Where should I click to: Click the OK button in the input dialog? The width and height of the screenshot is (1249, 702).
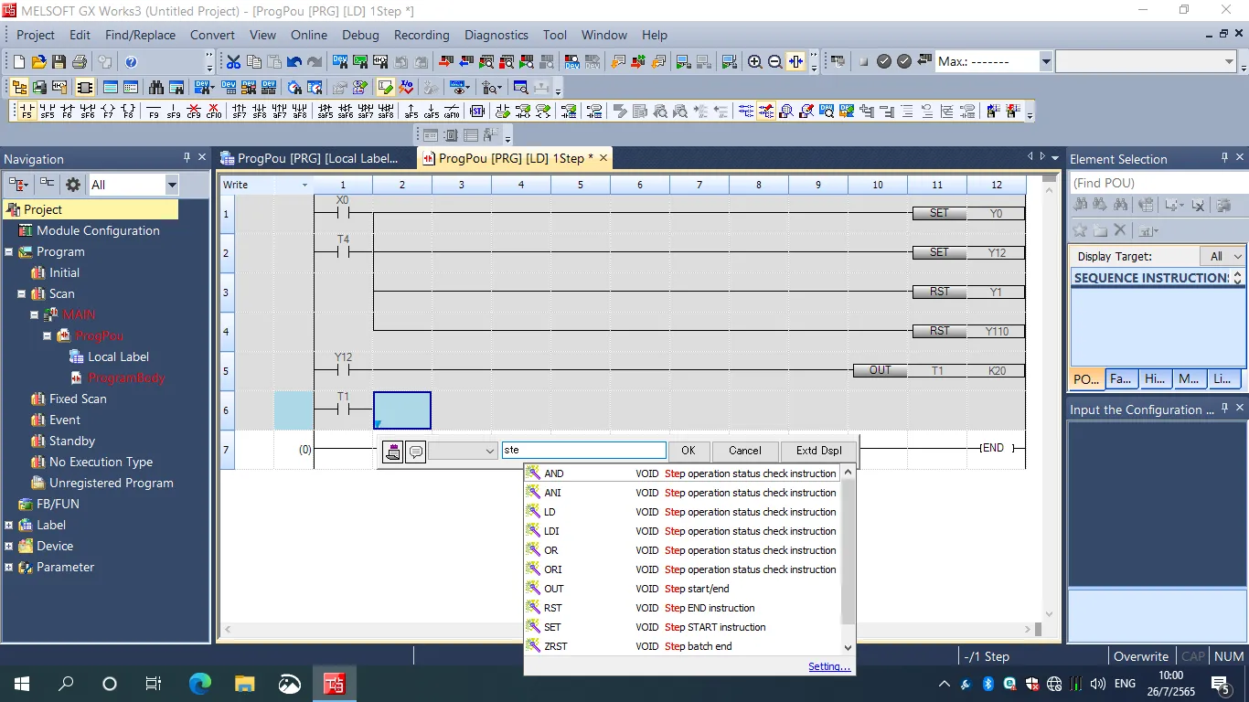click(x=689, y=451)
